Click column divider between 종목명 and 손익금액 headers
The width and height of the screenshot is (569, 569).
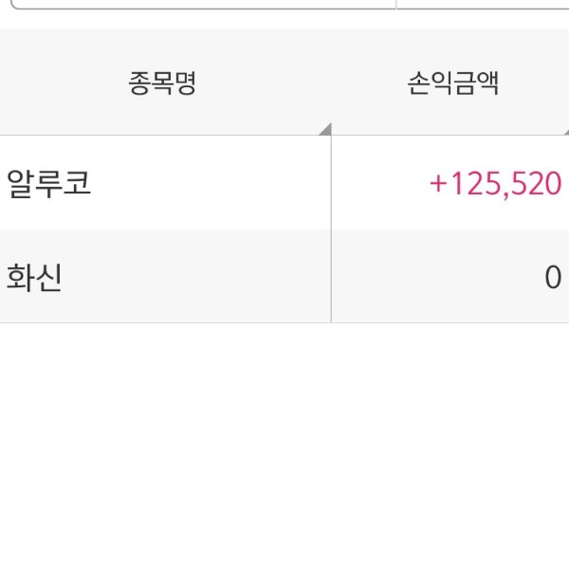[331, 84]
